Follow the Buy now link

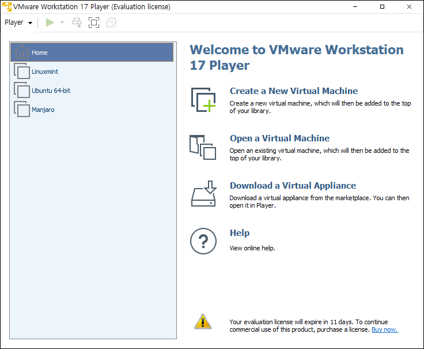tap(384, 329)
